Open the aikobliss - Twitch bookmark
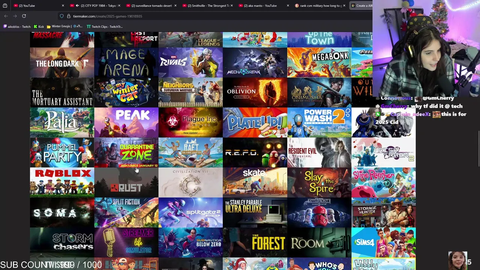The image size is (480, 270). [17, 27]
